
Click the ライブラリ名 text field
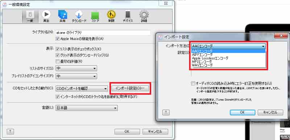click(103, 32)
